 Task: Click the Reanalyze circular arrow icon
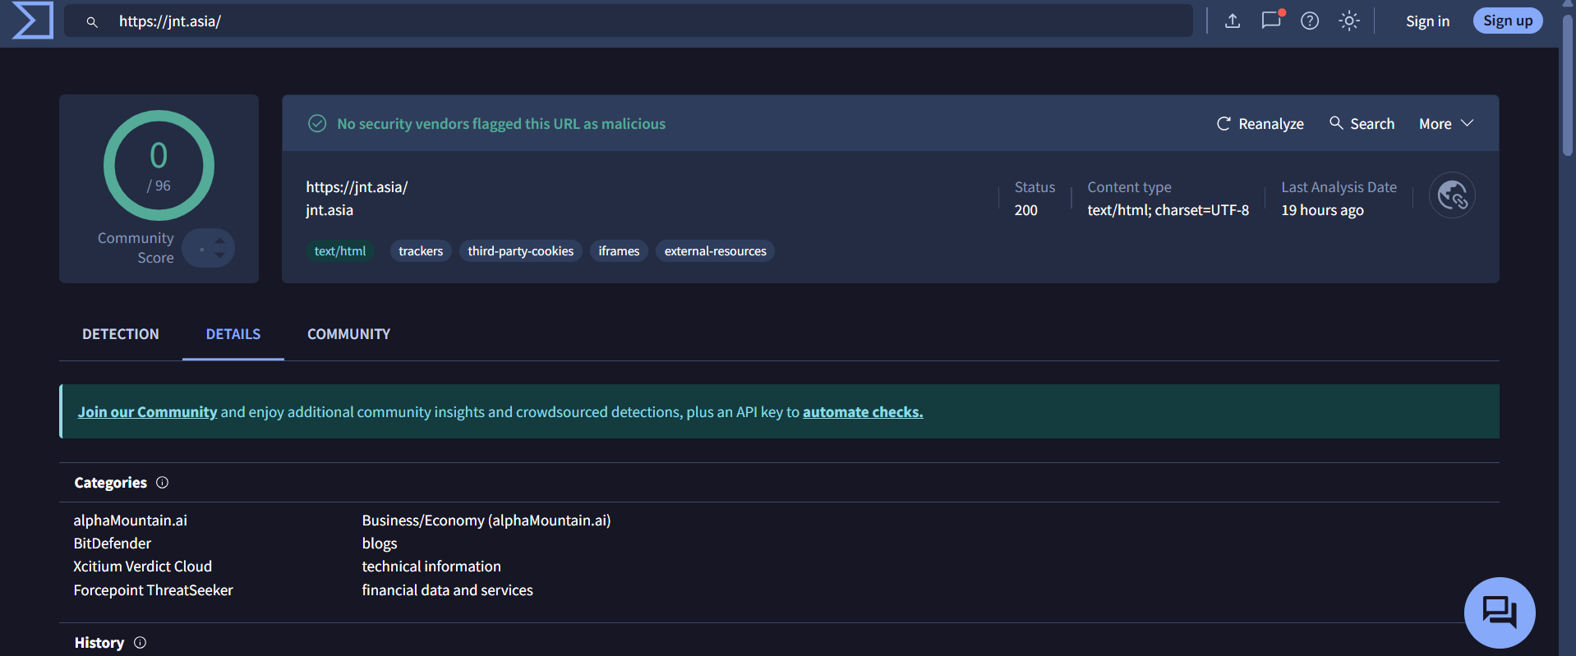[1223, 123]
